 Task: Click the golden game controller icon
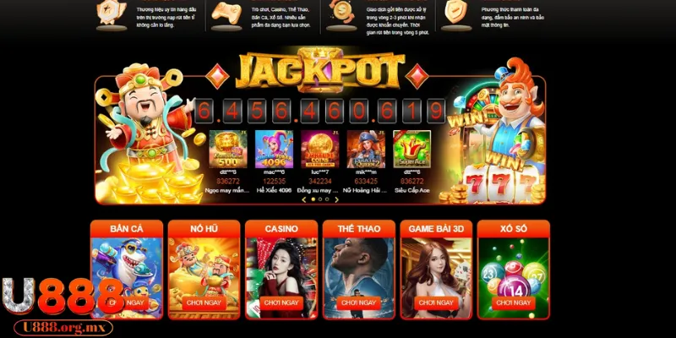pos(226,13)
